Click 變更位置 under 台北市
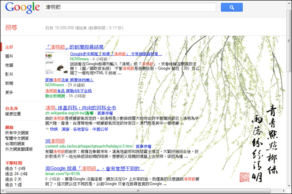 tap(13, 114)
